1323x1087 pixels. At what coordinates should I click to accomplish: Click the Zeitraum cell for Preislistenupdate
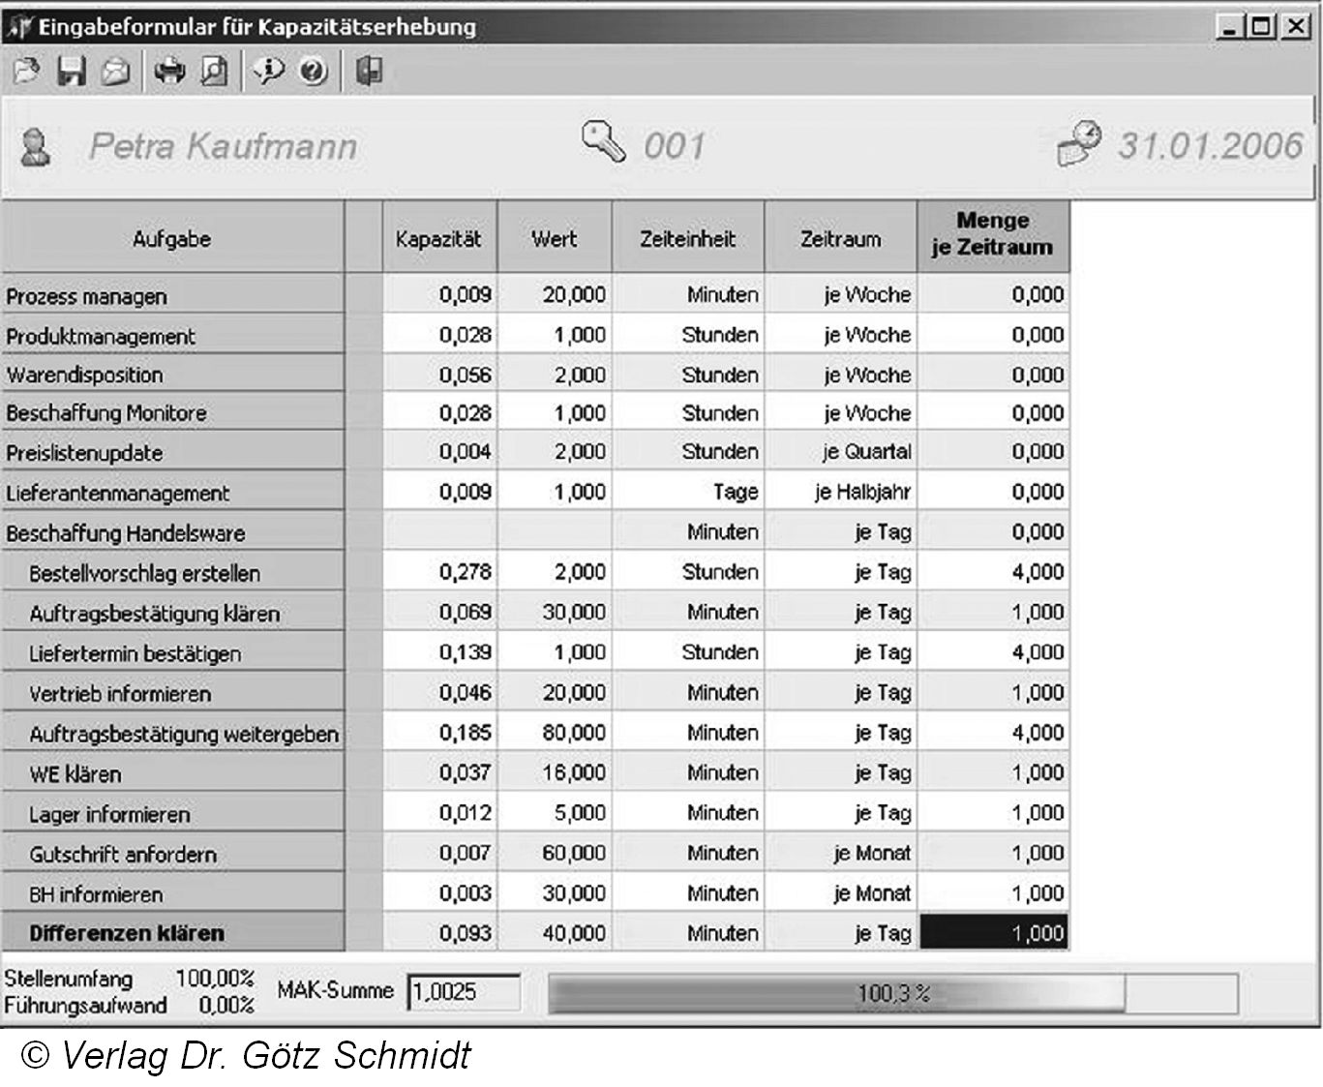tap(840, 452)
